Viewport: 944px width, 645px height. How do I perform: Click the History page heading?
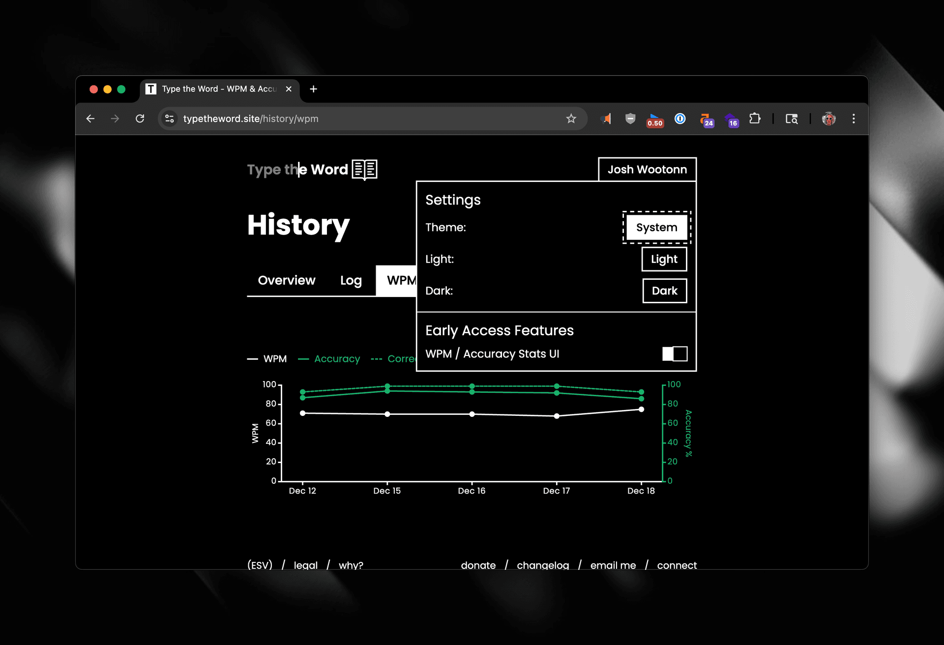(298, 226)
